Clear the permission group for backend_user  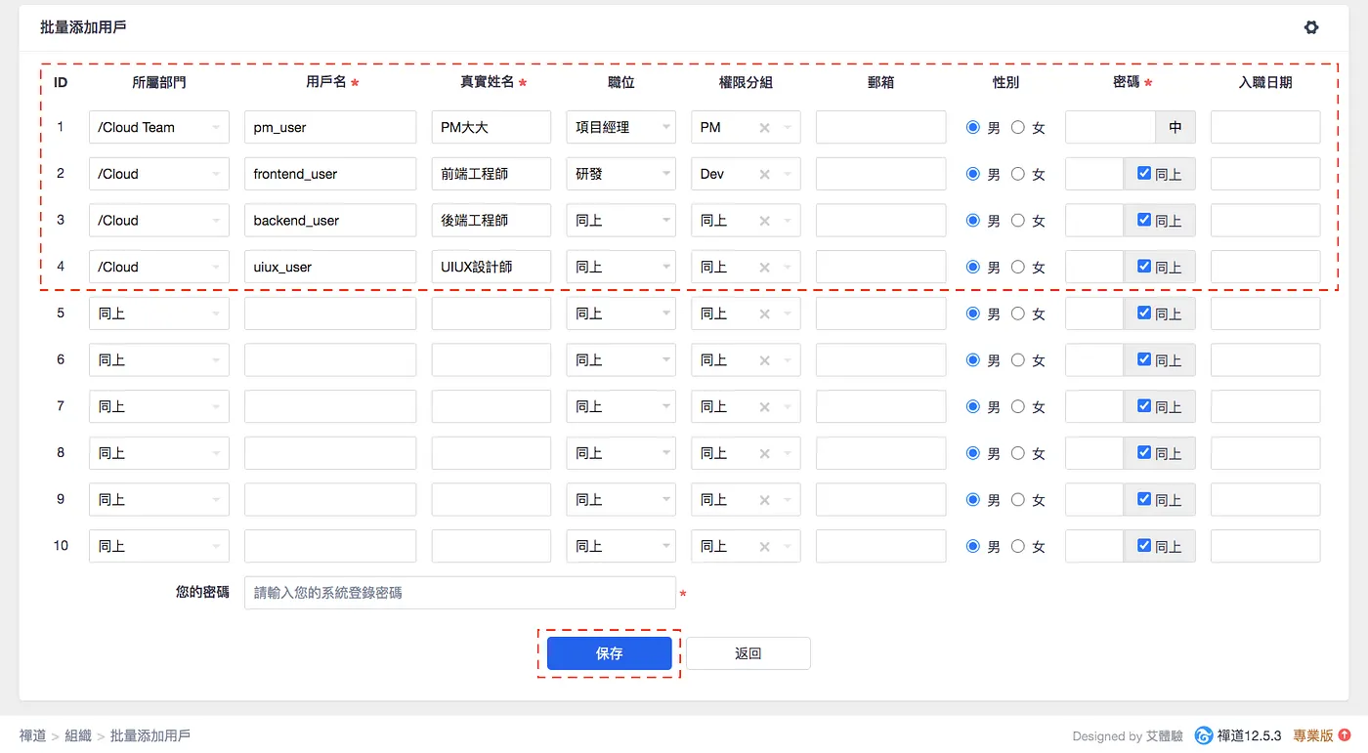tap(764, 221)
